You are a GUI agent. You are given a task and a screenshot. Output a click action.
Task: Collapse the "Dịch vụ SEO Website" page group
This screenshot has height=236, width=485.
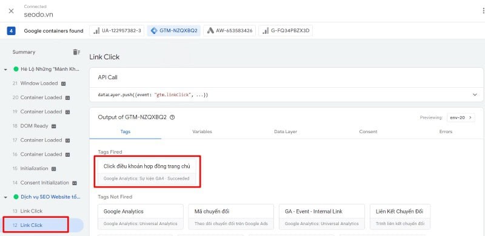point(5,197)
